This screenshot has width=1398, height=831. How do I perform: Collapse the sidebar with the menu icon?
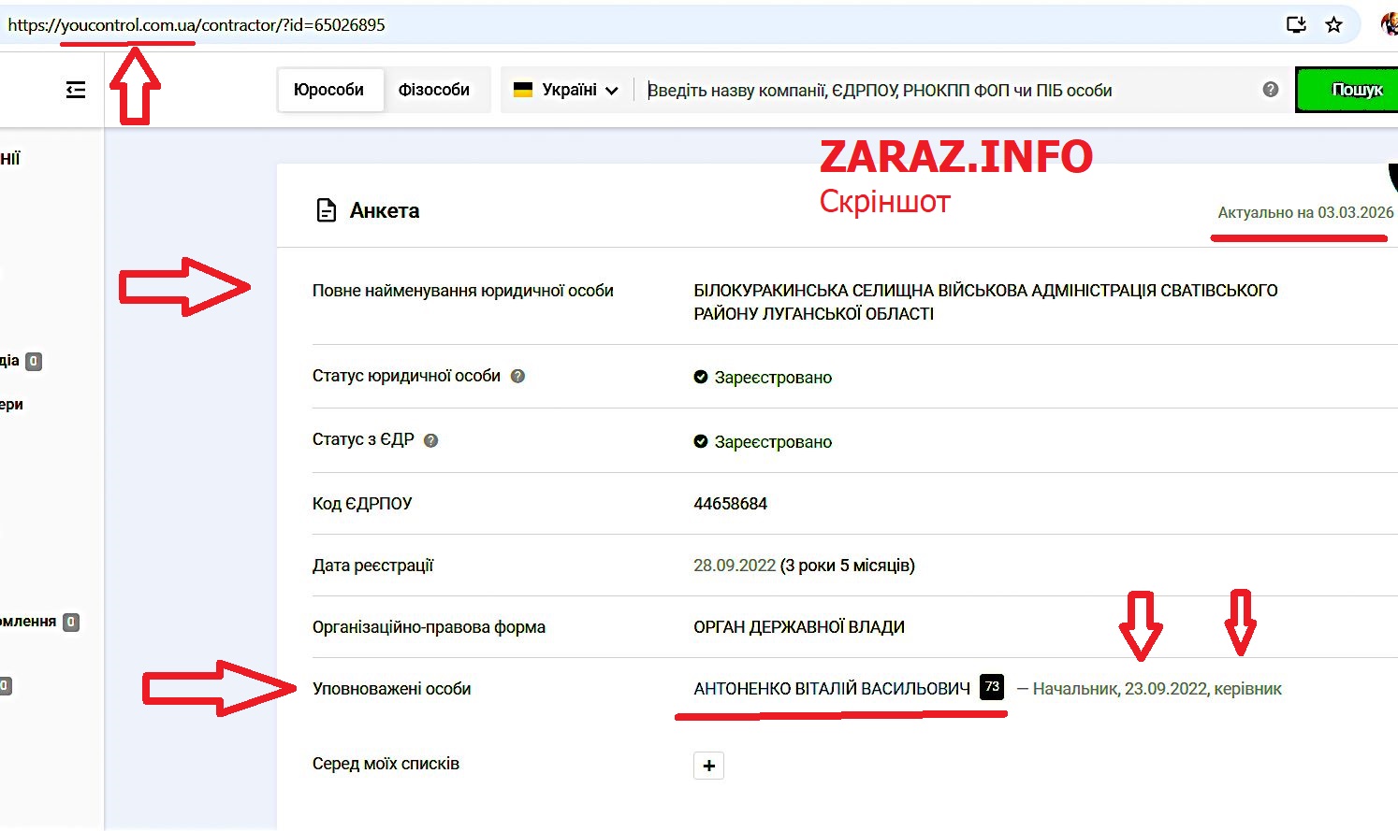tap(76, 90)
